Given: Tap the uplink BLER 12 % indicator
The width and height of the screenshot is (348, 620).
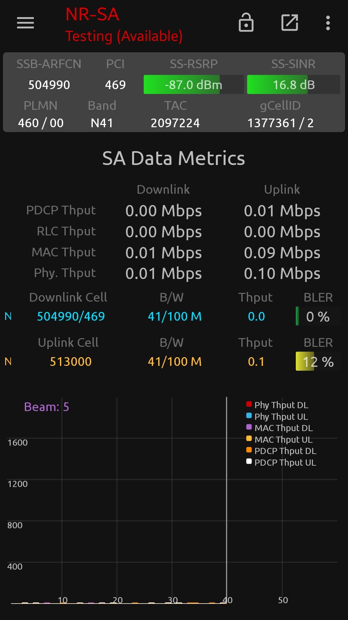Looking at the screenshot, I should (318, 362).
